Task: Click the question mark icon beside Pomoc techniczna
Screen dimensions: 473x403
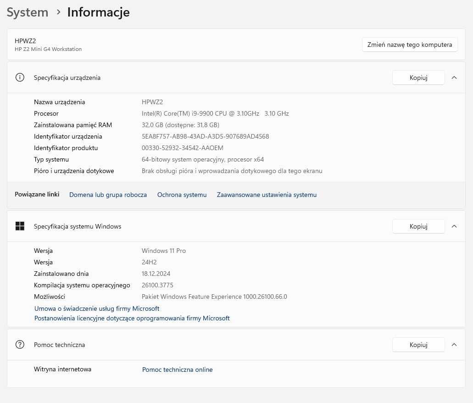Action: (x=20, y=344)
